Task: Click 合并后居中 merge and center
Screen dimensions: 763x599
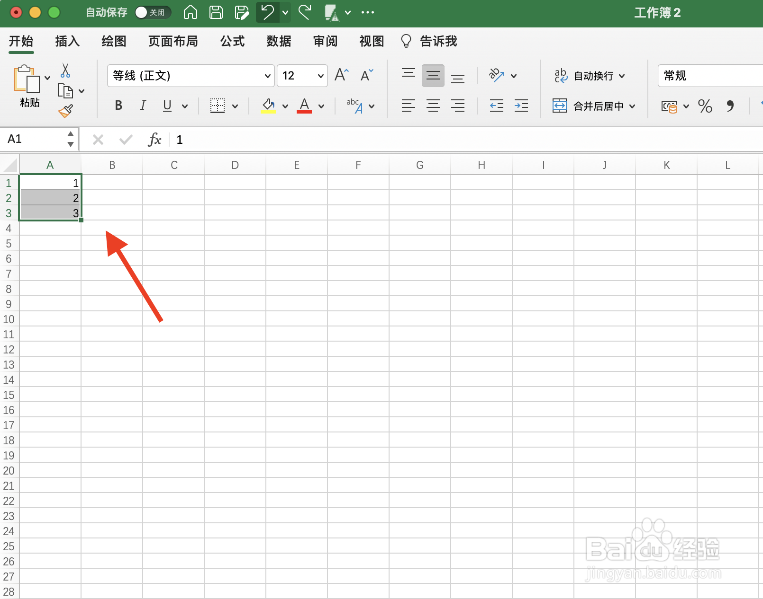Action: coord(594,106)
